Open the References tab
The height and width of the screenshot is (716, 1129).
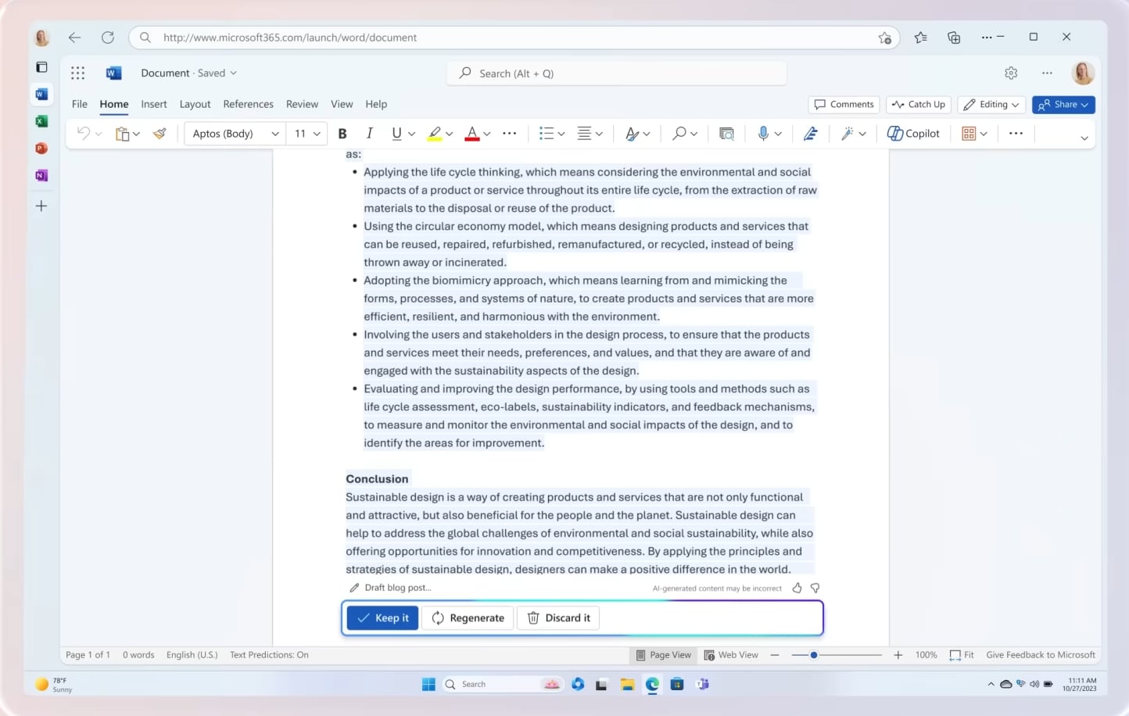[248, 104]
